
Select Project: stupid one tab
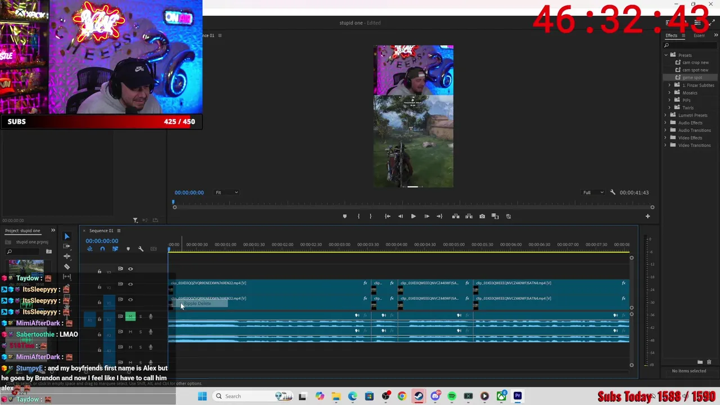22,231
